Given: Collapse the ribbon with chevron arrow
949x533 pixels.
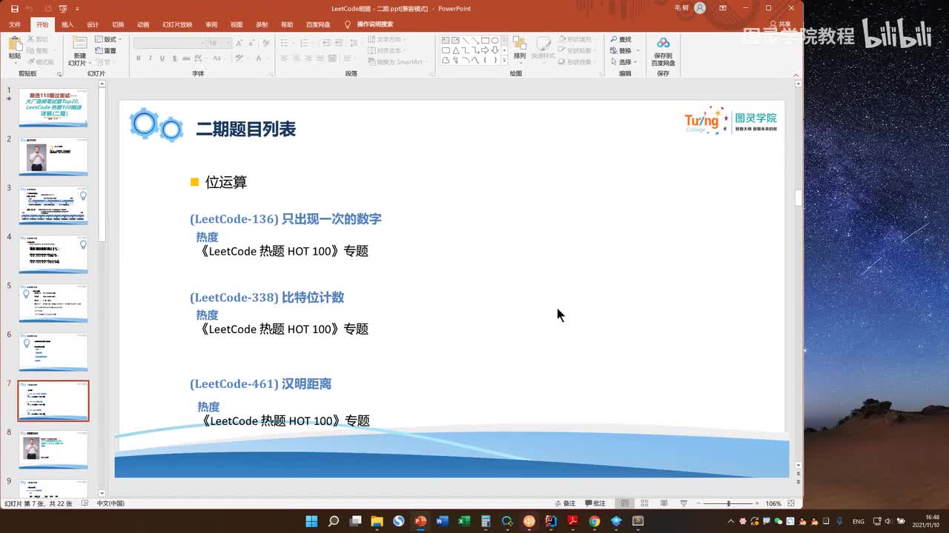Looking at the screenshot, I should tap(795, 74).
